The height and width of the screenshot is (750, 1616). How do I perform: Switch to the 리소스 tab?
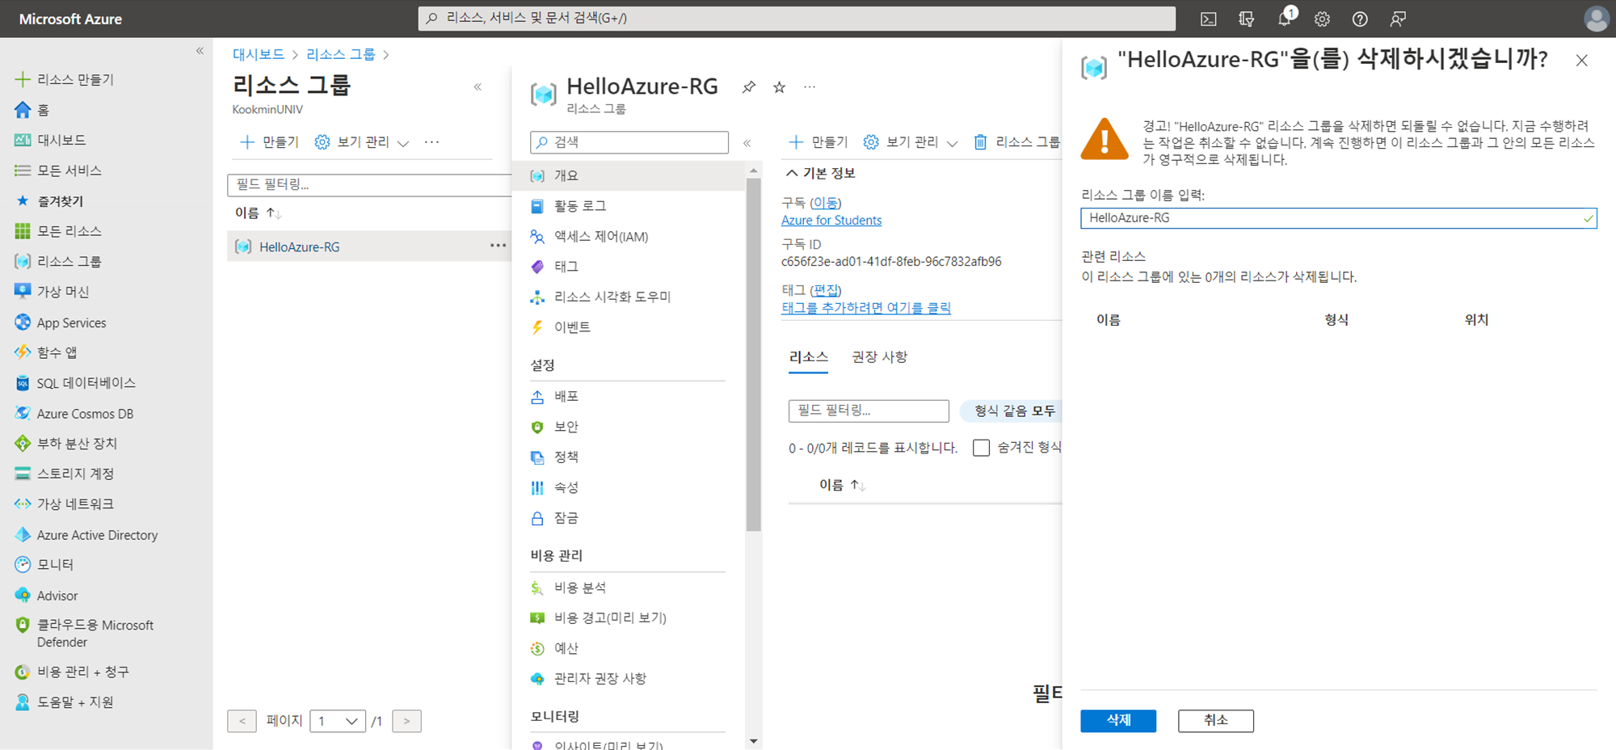click(808, 357)
